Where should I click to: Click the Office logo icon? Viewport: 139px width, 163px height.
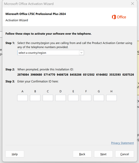tap(114, 17)
